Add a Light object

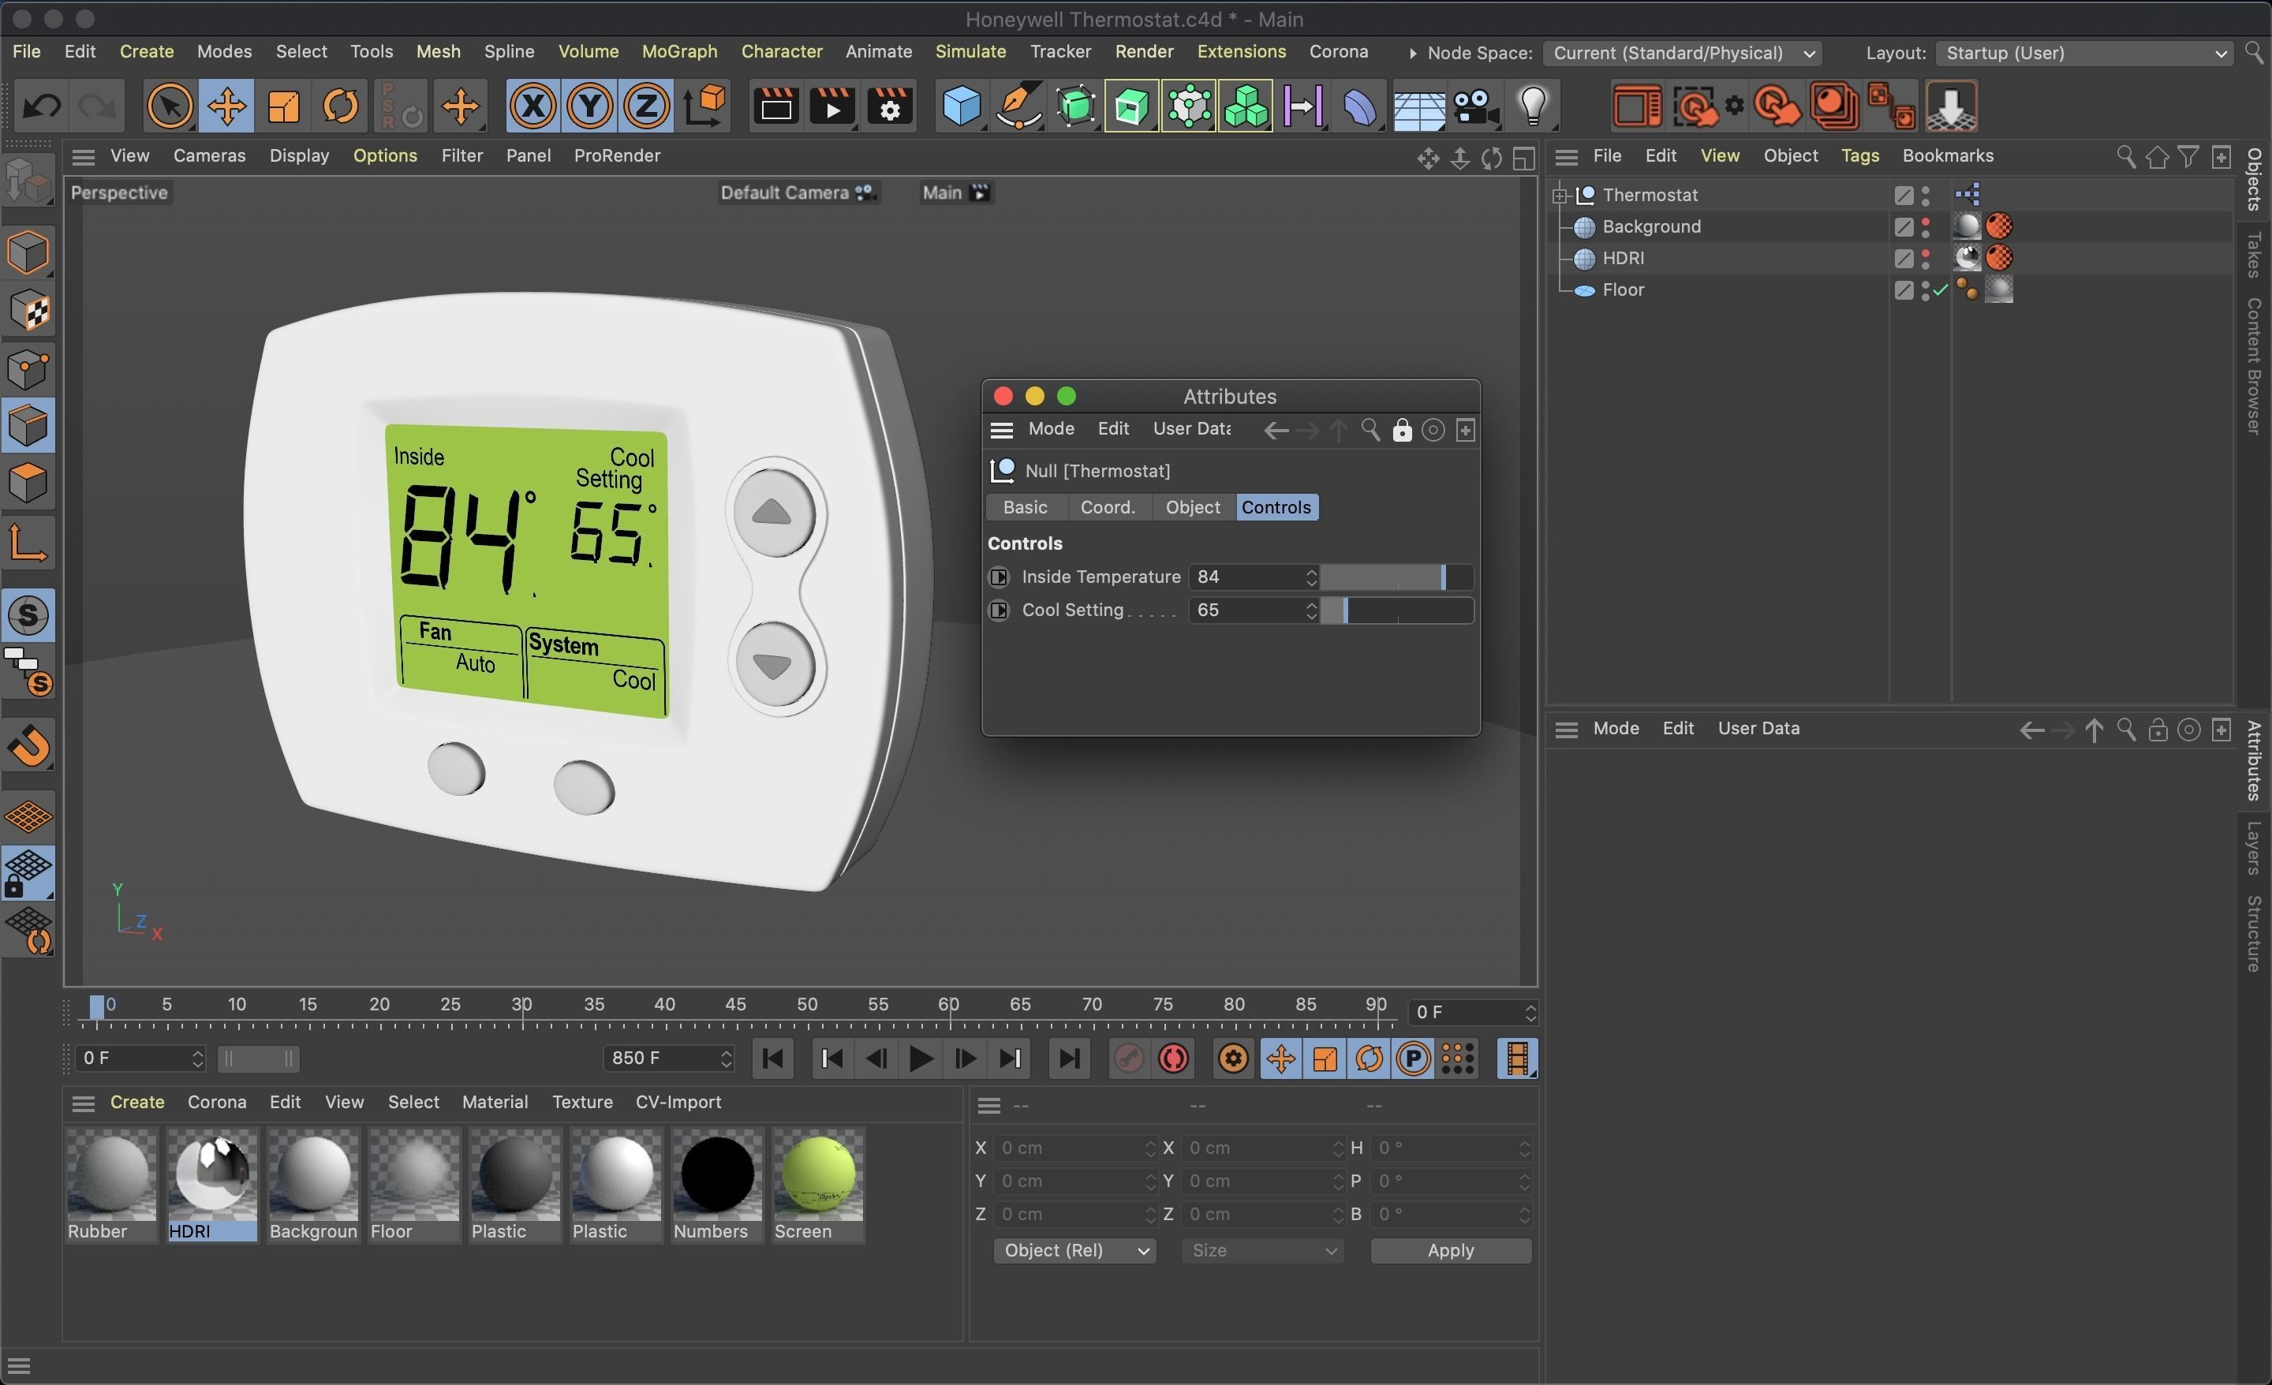[1533, 106]
